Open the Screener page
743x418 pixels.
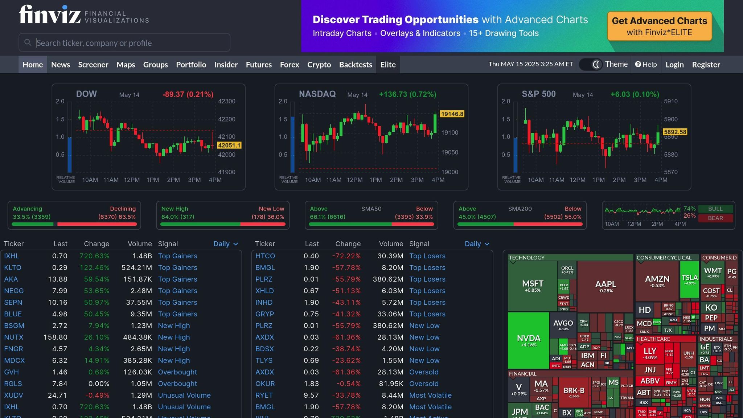click(x=93, y=65)
